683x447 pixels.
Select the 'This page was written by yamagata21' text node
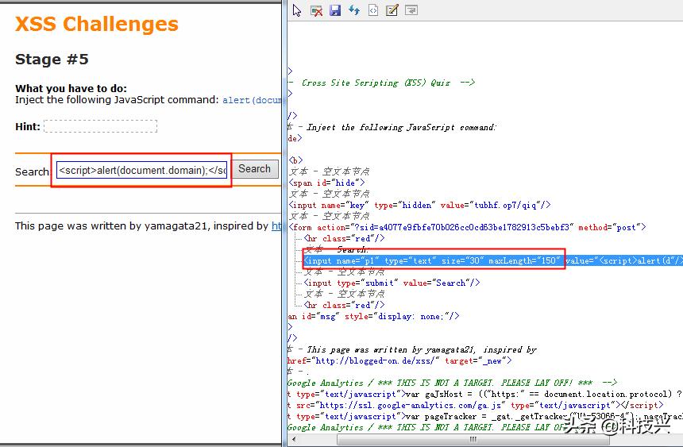412,349
